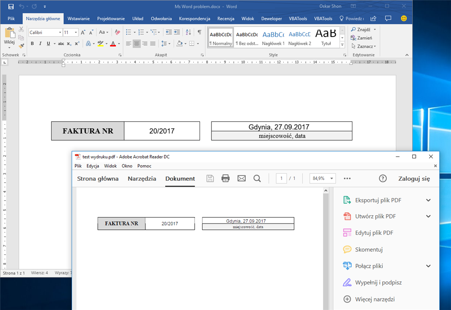Open the help question mark in Acrobat
The image size is (451, 310).
click(x=383, y=178)
